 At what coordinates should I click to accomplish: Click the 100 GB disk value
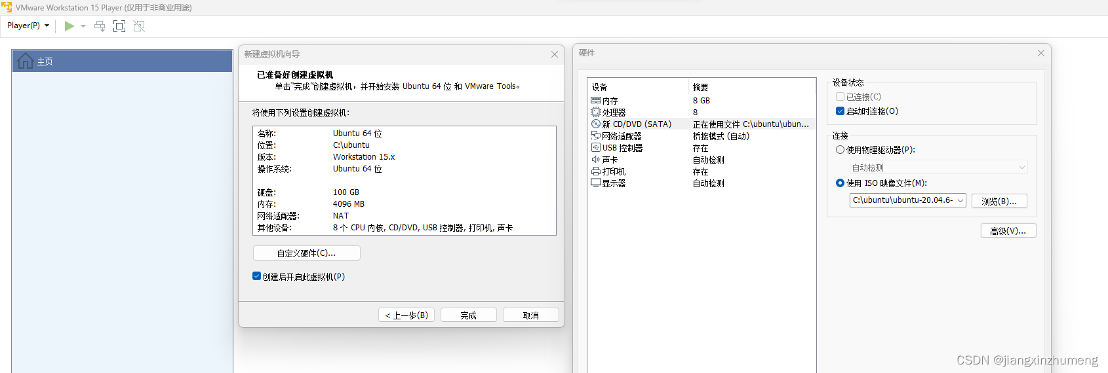tap(346, 192)
